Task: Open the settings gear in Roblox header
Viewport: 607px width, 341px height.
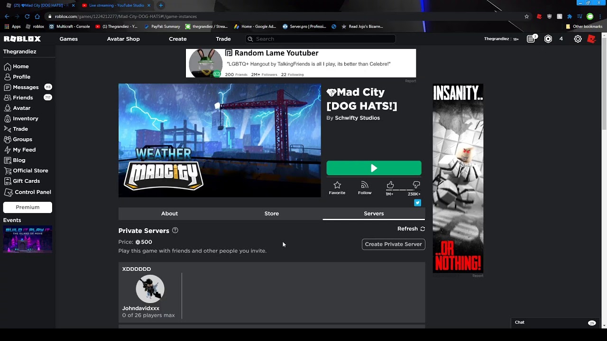Action: (578, 39)
